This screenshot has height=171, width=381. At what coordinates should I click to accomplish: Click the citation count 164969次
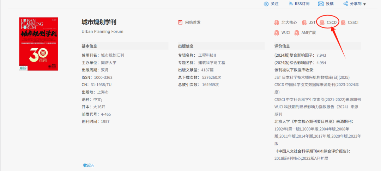210,85
